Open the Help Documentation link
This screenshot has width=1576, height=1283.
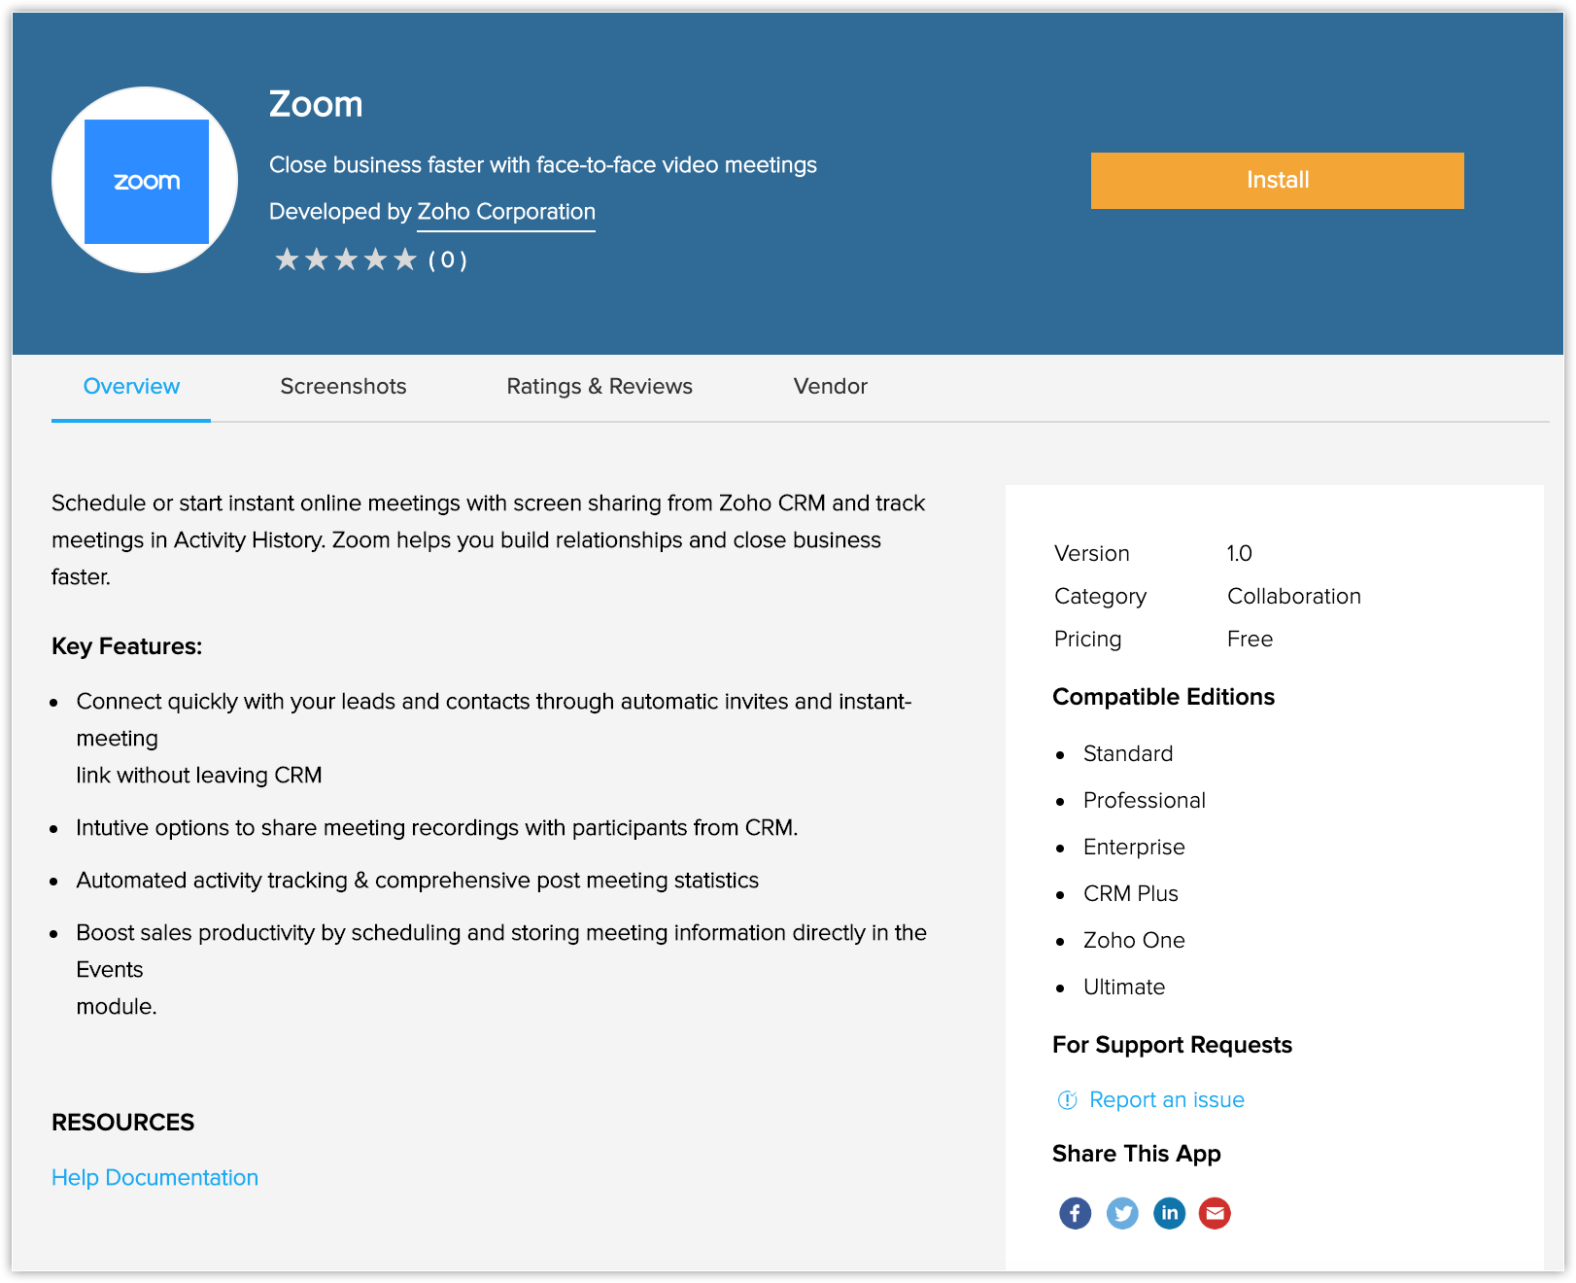tap(155, 1178)
